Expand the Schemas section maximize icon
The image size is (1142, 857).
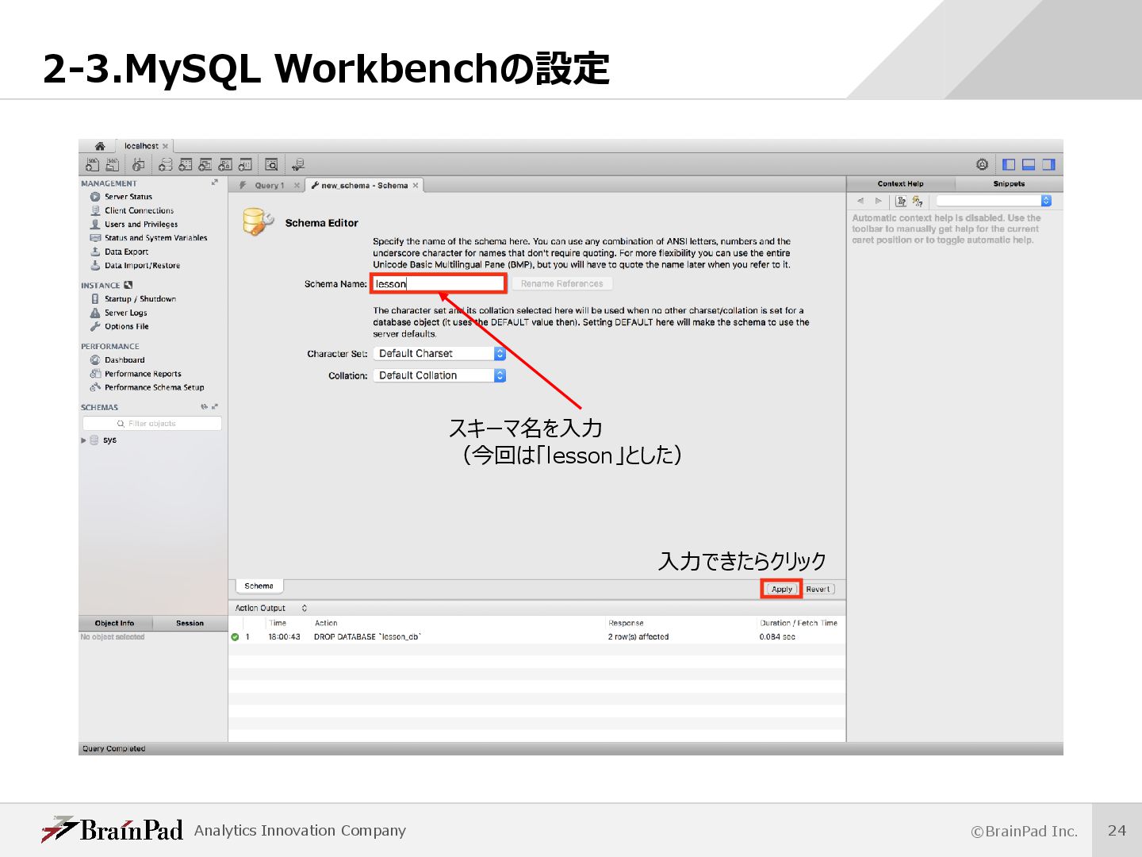point(215,407)
